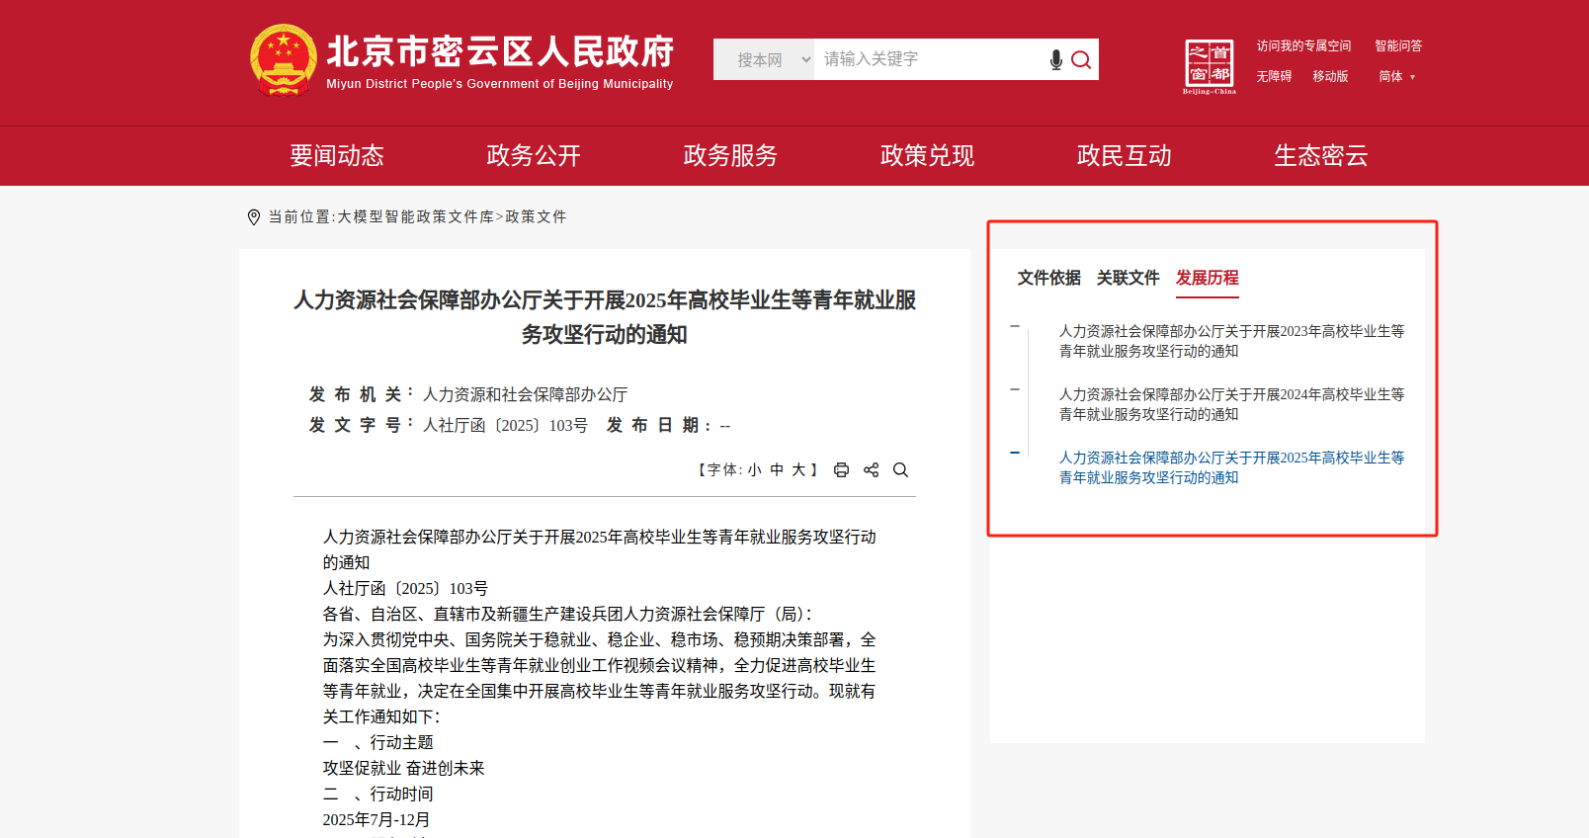Open the 2023年 employment notice link
Screen dimensions: 1589x838
point(1230,341)
